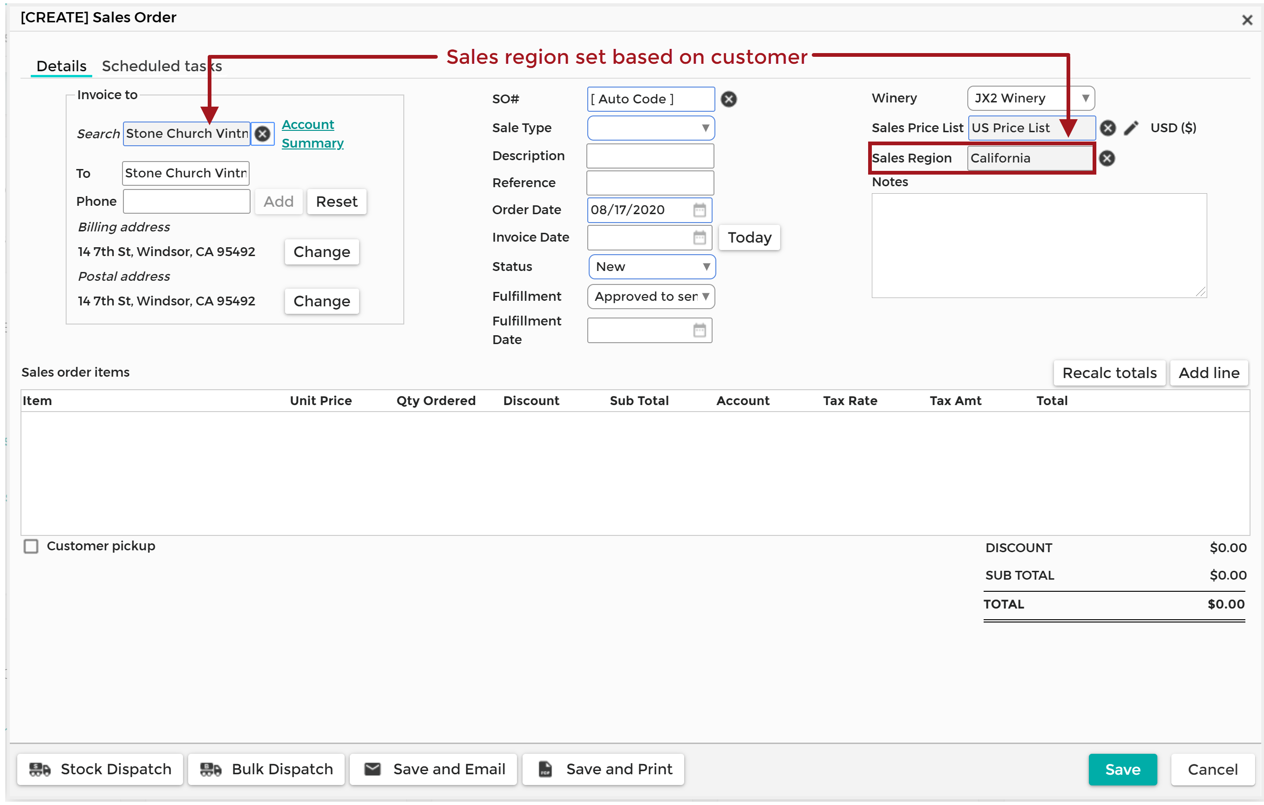The height and width of the screenshot is (805, 1264).
Task: Click the Stock Dispatch button
Action: [100, 769]
